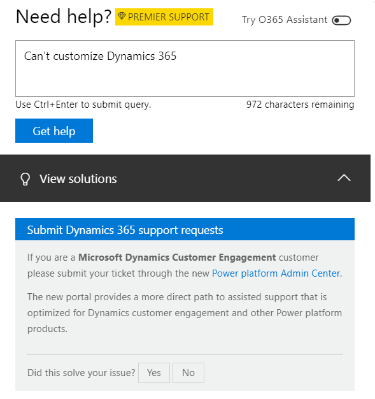Focus the help query text box
Image resolution: width=375 pixels, height=399 pixels.
tap(185, 68)
